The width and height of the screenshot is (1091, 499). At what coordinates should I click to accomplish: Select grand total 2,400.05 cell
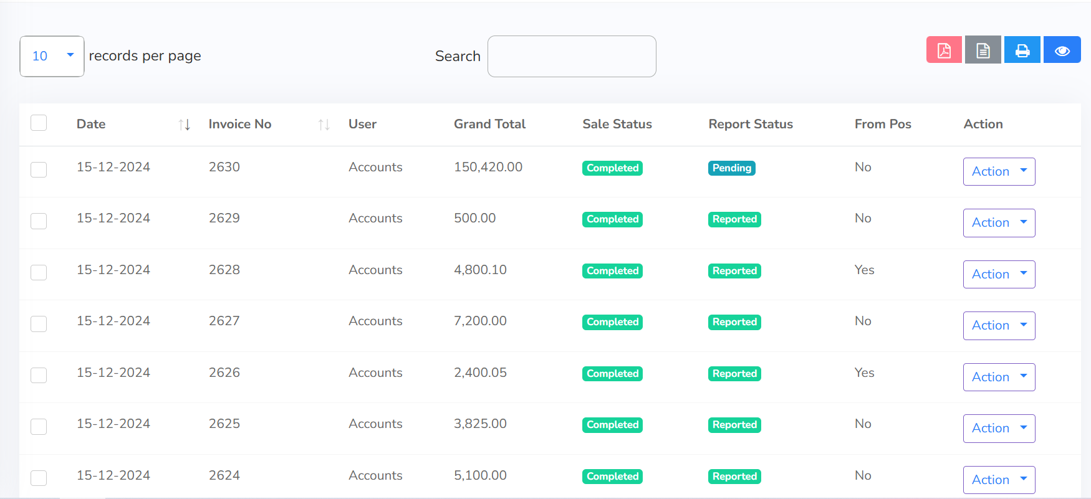480,373
